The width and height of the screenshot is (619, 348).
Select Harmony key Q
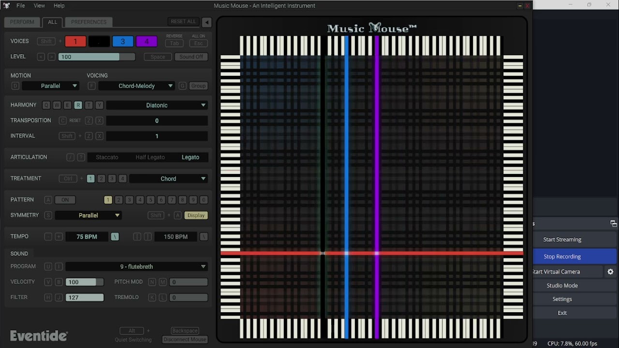pos(46,105)
